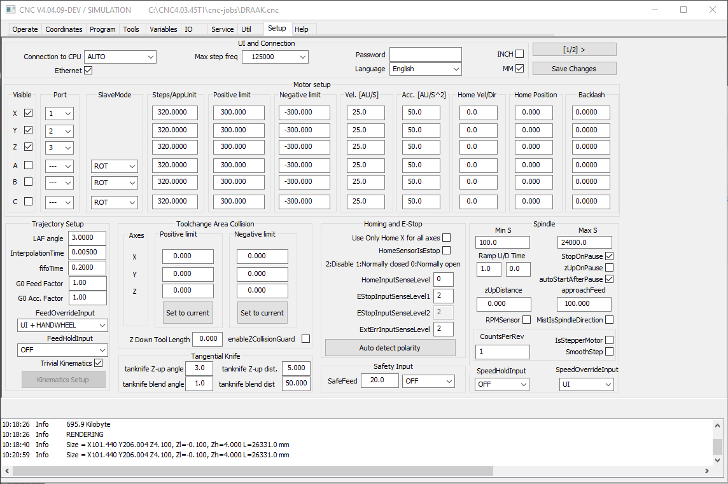Click Auto detect polarity button

[x=390, y=348]
